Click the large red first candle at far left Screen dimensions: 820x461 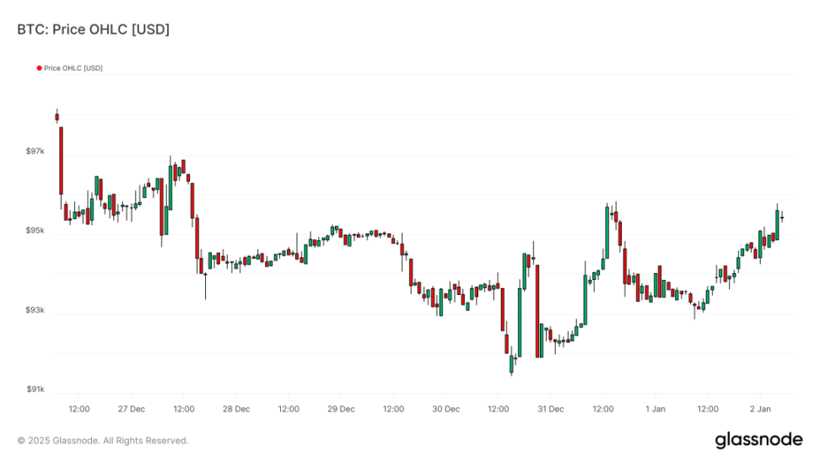point(61,160)
